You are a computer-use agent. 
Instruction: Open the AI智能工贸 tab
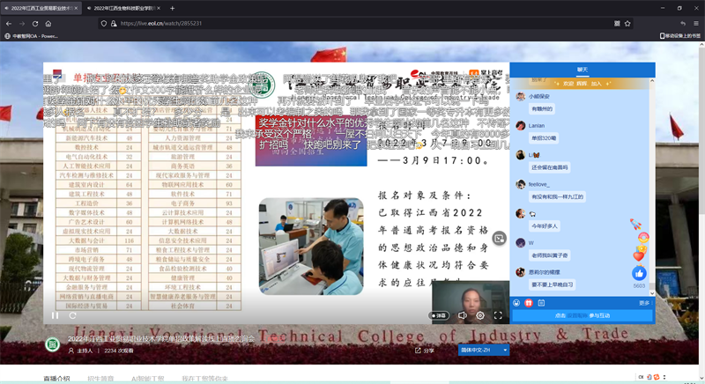click(x=147, y=379)
